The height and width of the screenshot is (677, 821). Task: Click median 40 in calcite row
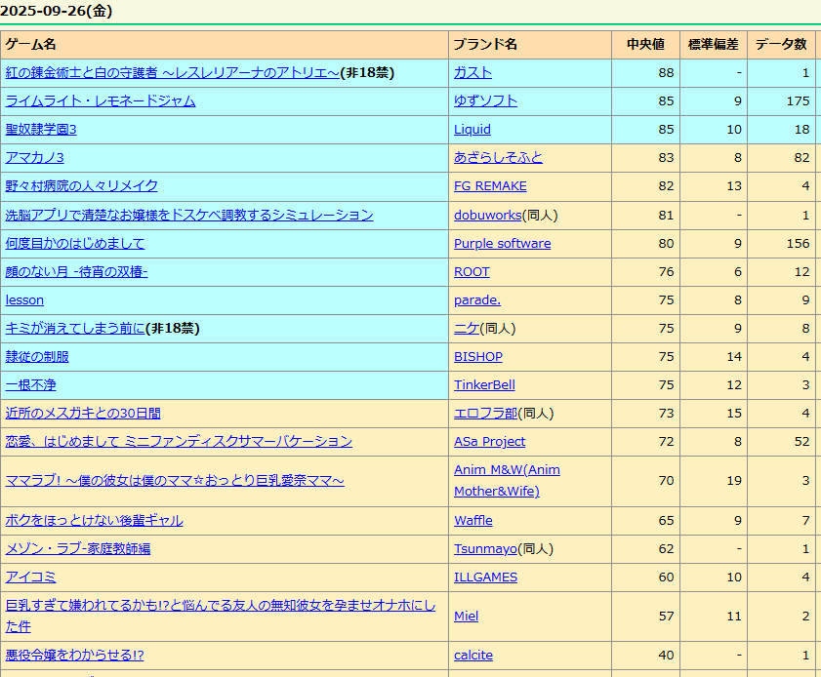coord(666,655)
